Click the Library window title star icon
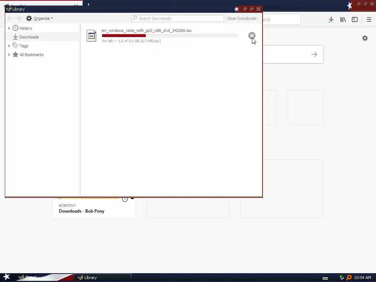The image size is (376, 282). [236, 9]
